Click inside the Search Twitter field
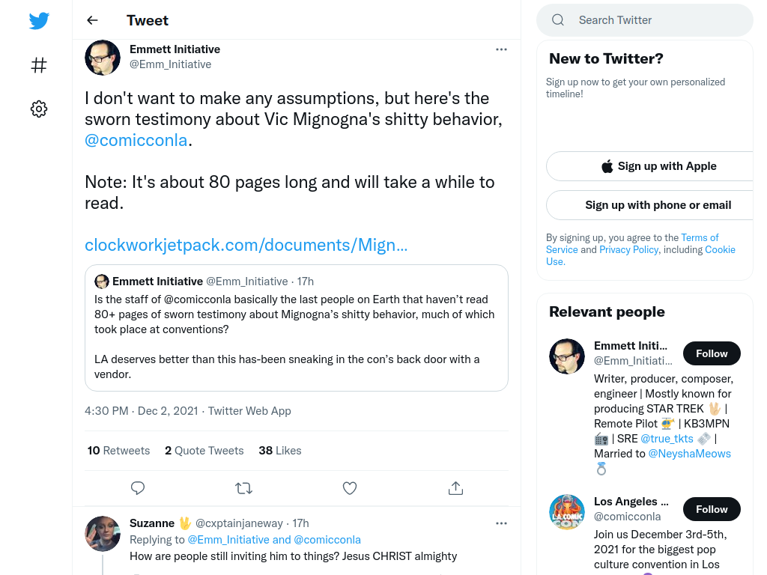767x575 pixels. click(645, 20)
